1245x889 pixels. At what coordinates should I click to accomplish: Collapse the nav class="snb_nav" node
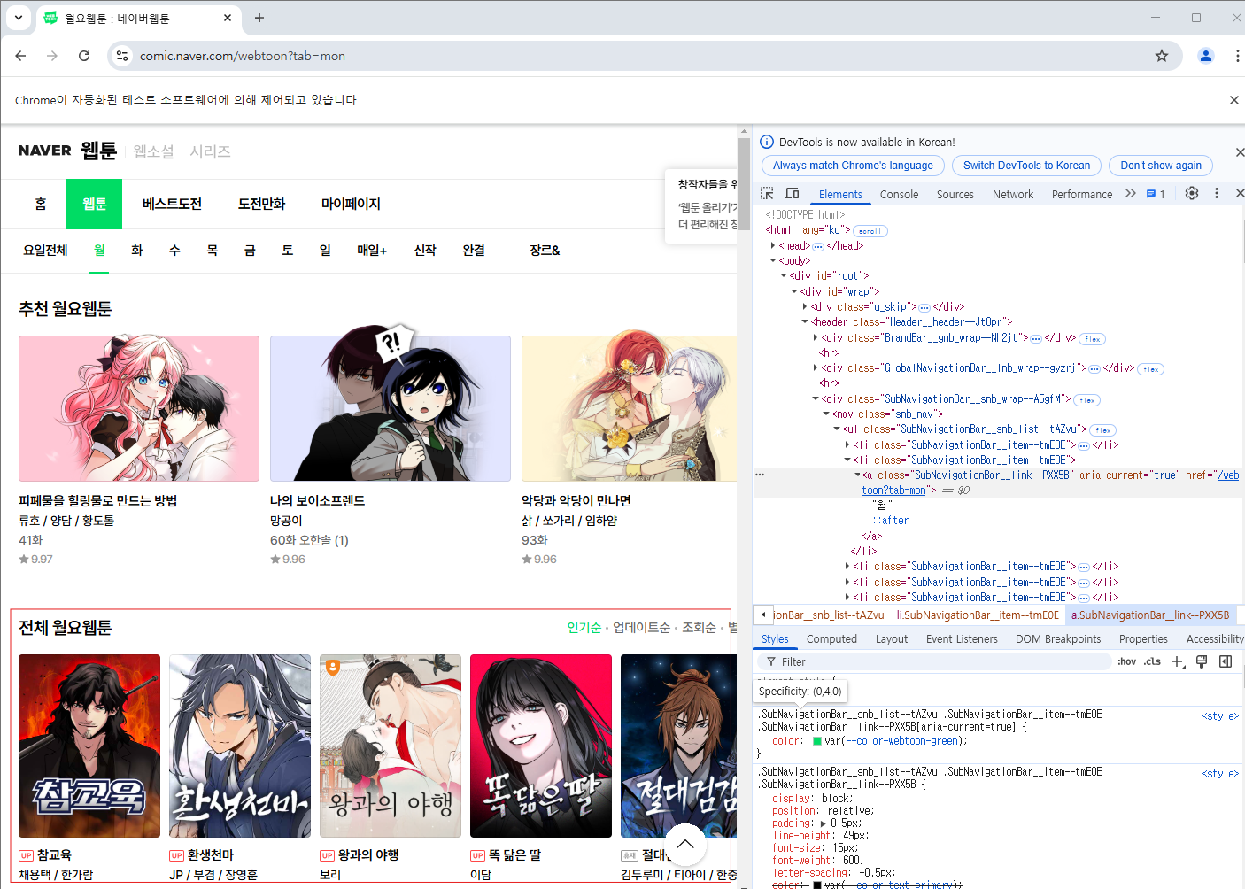826,414
